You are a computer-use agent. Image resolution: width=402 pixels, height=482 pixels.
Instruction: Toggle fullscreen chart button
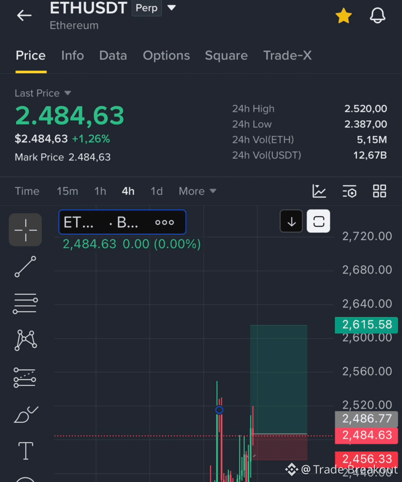point(318,221)
